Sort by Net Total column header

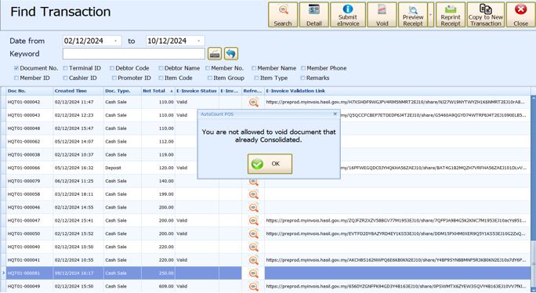[x=158, y=91]
